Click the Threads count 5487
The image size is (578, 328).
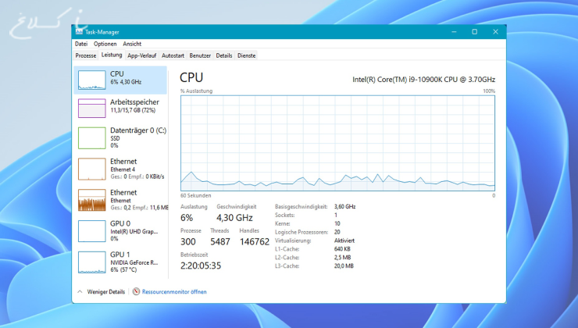[220, 242]
